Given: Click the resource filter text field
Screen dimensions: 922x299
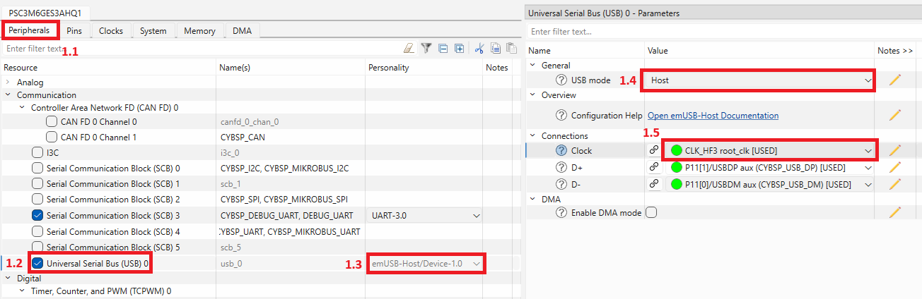Looking at the screenshot, I should (202, 49).
